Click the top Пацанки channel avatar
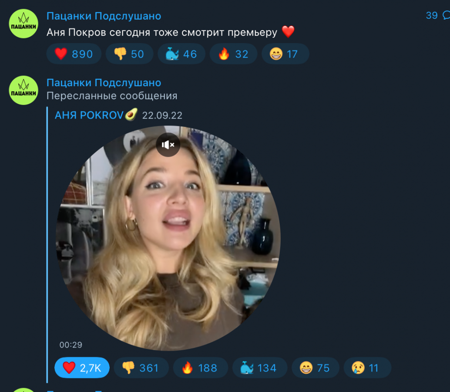Viewport: 450px width, 392px height. [24, 24]
